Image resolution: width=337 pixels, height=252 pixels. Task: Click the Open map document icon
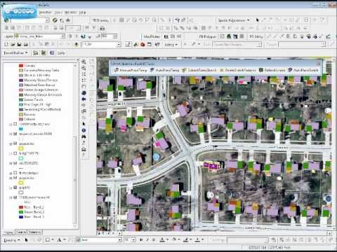(13, 44)
